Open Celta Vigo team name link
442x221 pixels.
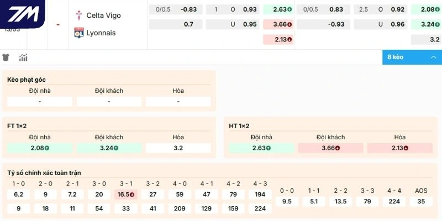(x=103, y=15)
